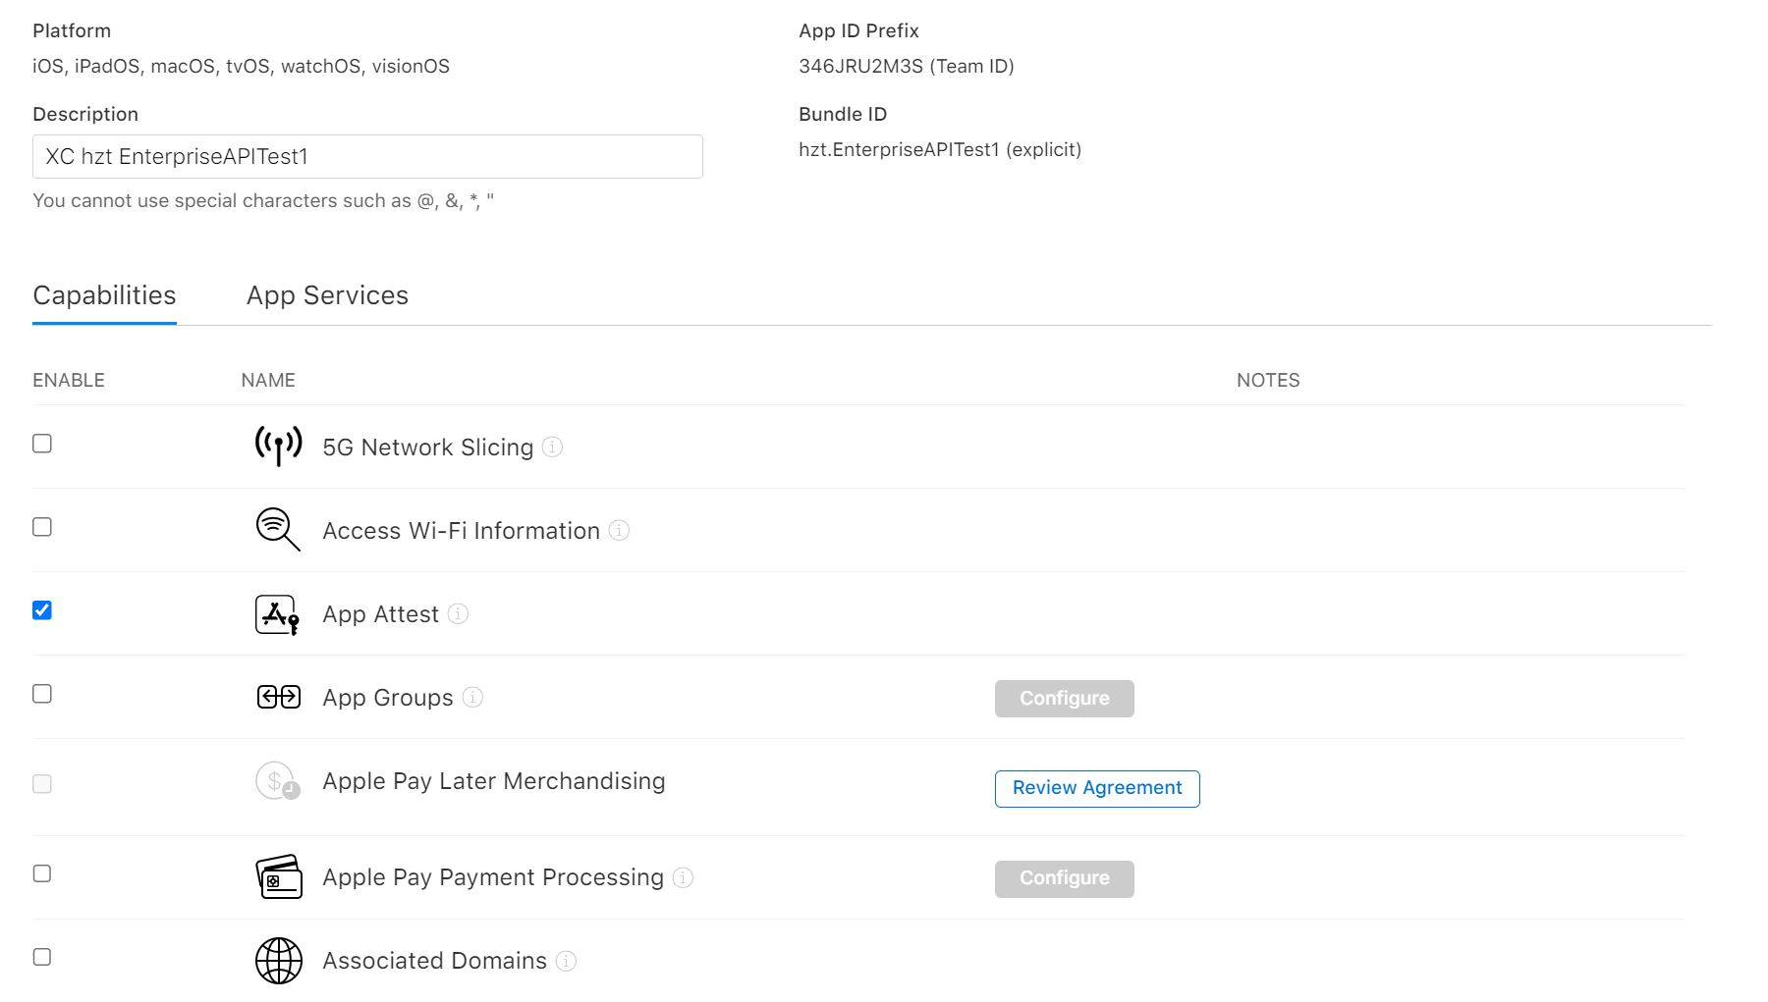This screenshot has width=1768, height=1002.
Task: Show info icon for Access Wi-Fi Information
Action: (619, 530)
